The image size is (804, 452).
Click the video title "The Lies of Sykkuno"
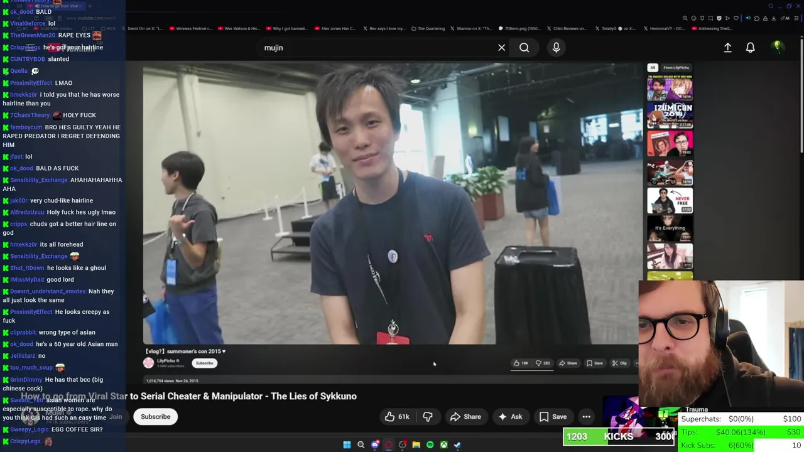click(314, 396)
